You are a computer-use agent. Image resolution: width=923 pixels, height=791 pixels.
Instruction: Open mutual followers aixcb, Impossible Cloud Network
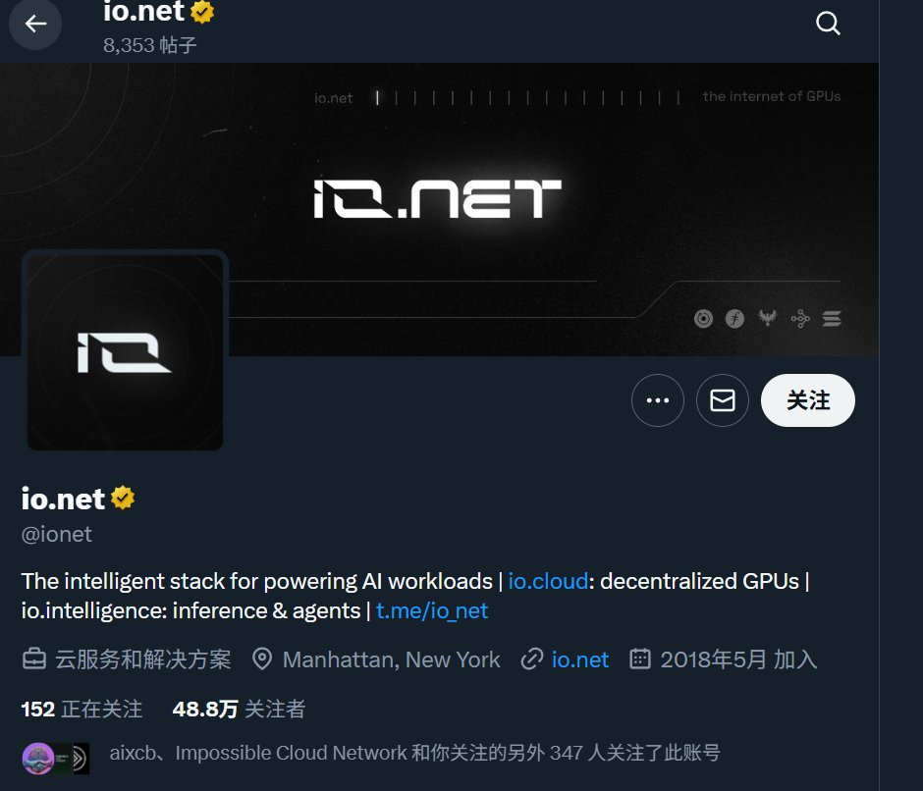pyautogui.click(x=414, y=753)
